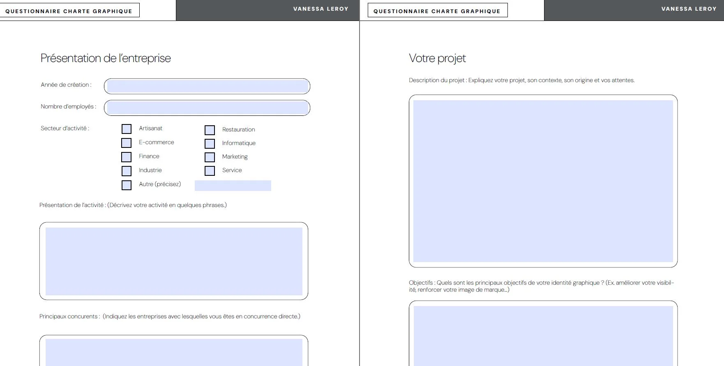Click the Présentation de l'activité text area
This screenshot has height=366, width=724.
tap(174, 261)
